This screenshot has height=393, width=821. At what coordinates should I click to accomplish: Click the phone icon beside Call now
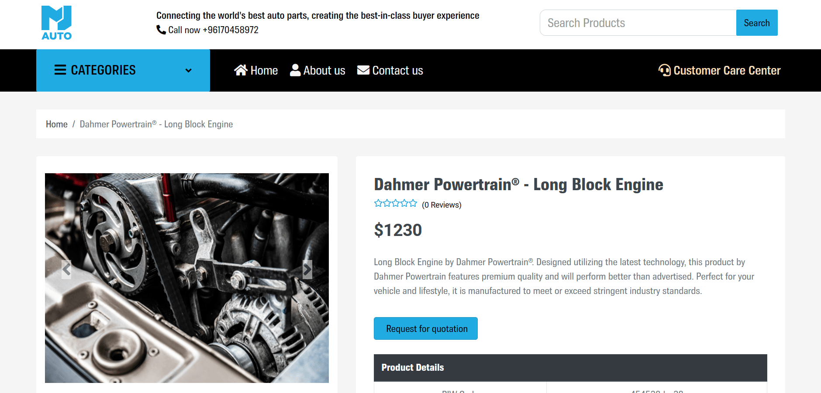point(161,30)
